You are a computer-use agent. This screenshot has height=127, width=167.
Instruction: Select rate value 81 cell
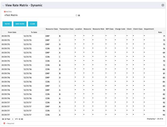click(x=160, y=73)
